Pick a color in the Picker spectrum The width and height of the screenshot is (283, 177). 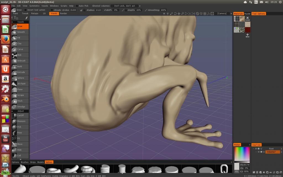click(242, 154)
